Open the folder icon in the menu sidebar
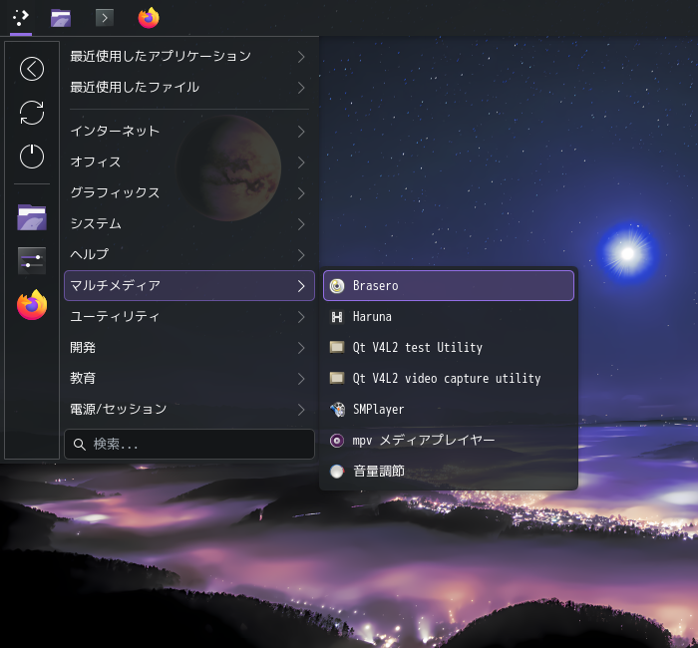Image resolution: width=698 pixels, height=648 pixels. click(32, 217)
